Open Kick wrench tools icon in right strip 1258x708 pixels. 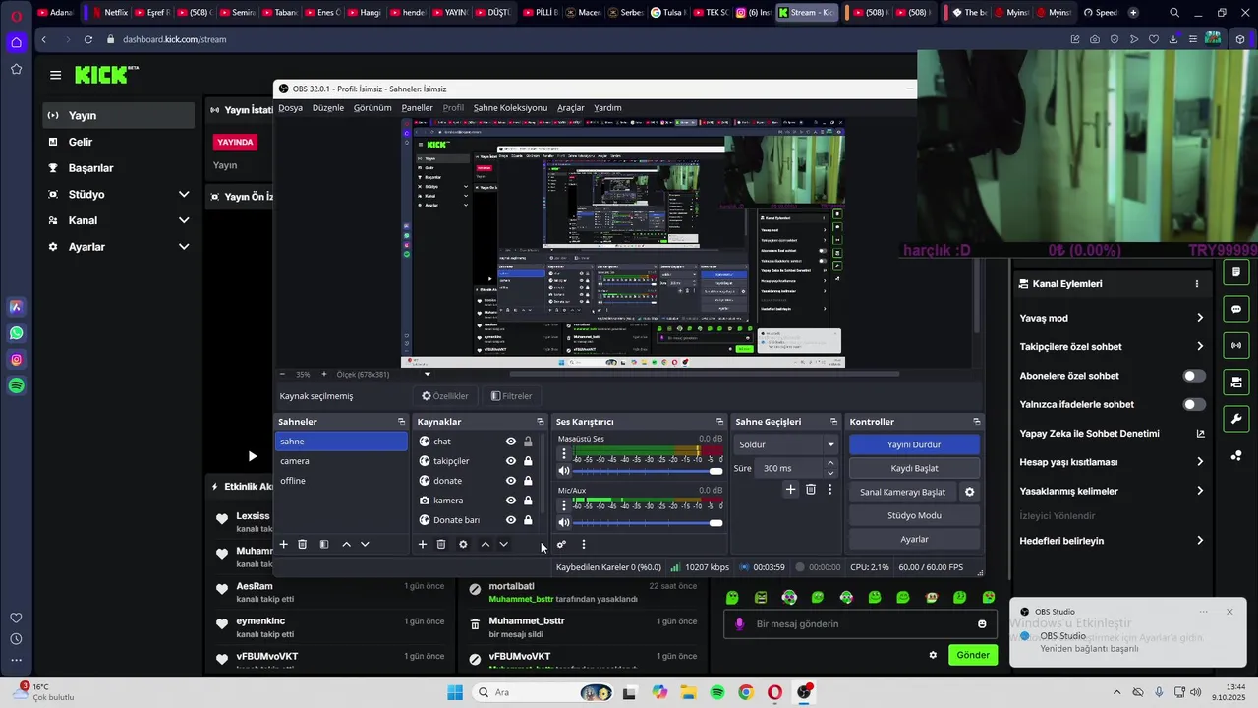[x=1236, y=419]
